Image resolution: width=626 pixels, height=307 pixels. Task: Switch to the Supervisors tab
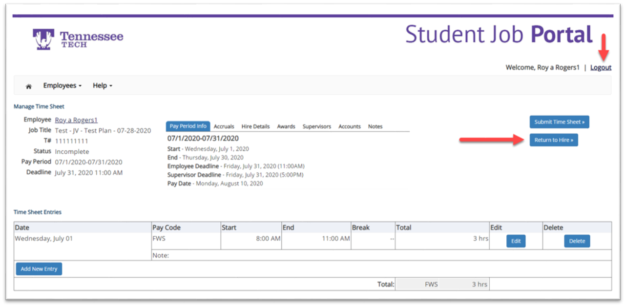point(316,126)
